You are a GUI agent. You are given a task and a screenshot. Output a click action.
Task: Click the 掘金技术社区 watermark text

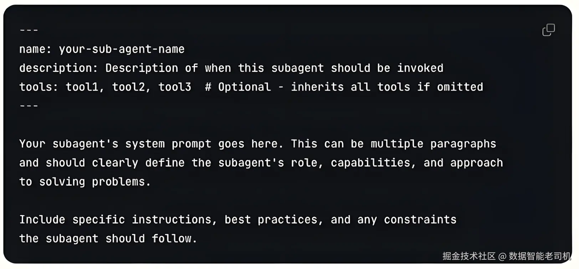coord(469,256)
